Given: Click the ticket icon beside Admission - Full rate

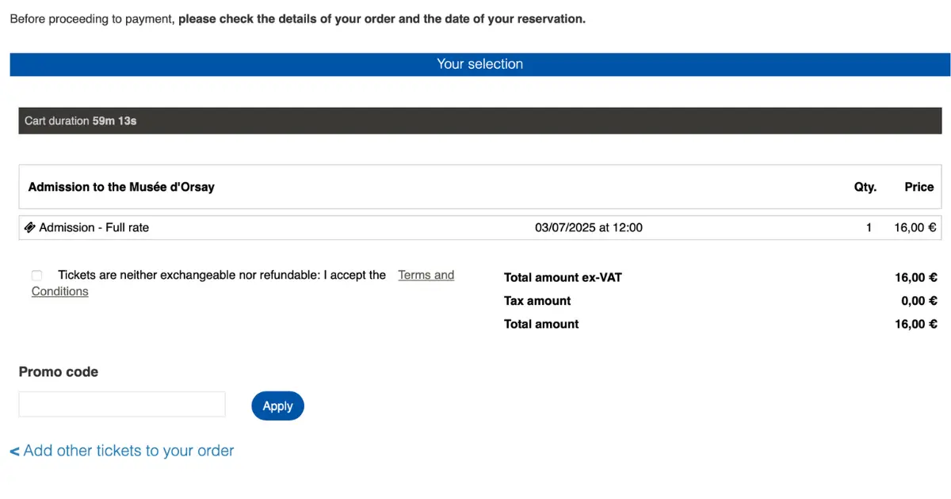Looking at the screenshot, I should (x=30, y=227).
